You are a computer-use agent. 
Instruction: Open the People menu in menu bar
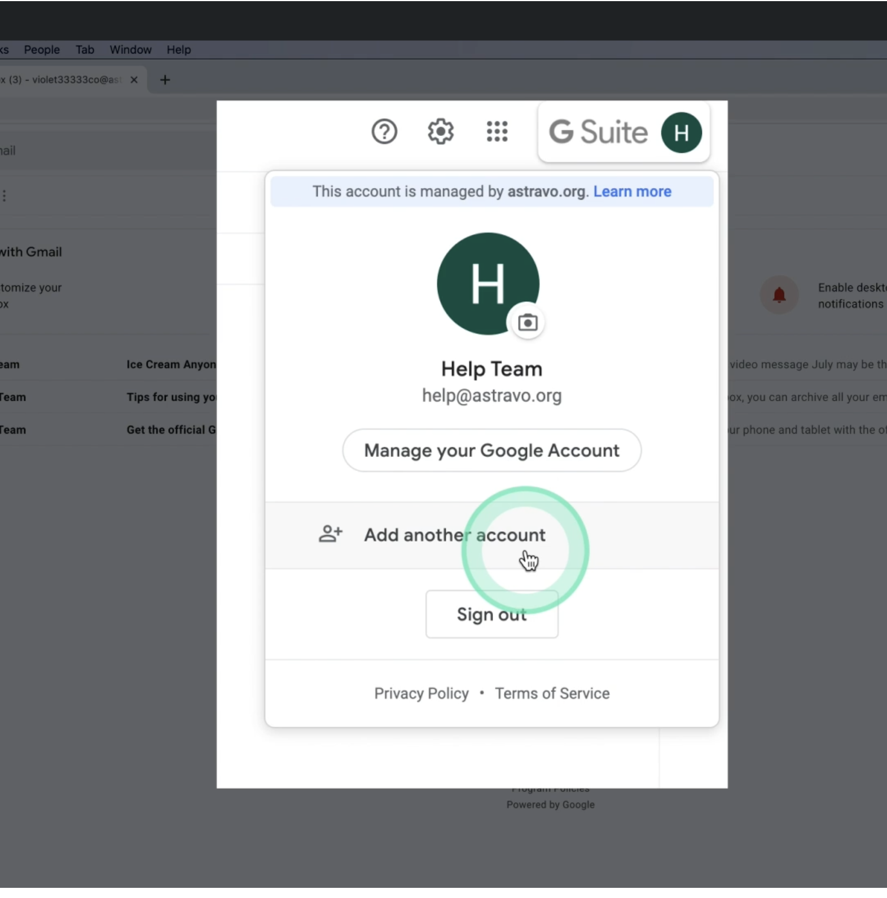pyautogui.click(x=42, y=50)
